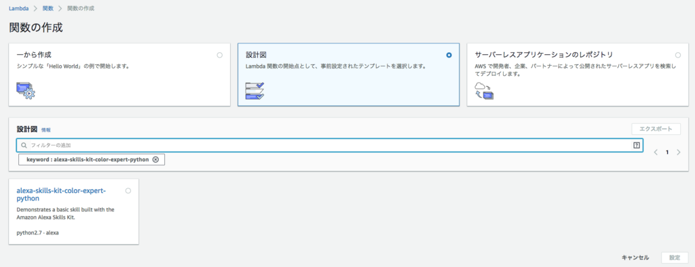
Task: Open the 関数 breadcrumb link
Action: (48, 8)
